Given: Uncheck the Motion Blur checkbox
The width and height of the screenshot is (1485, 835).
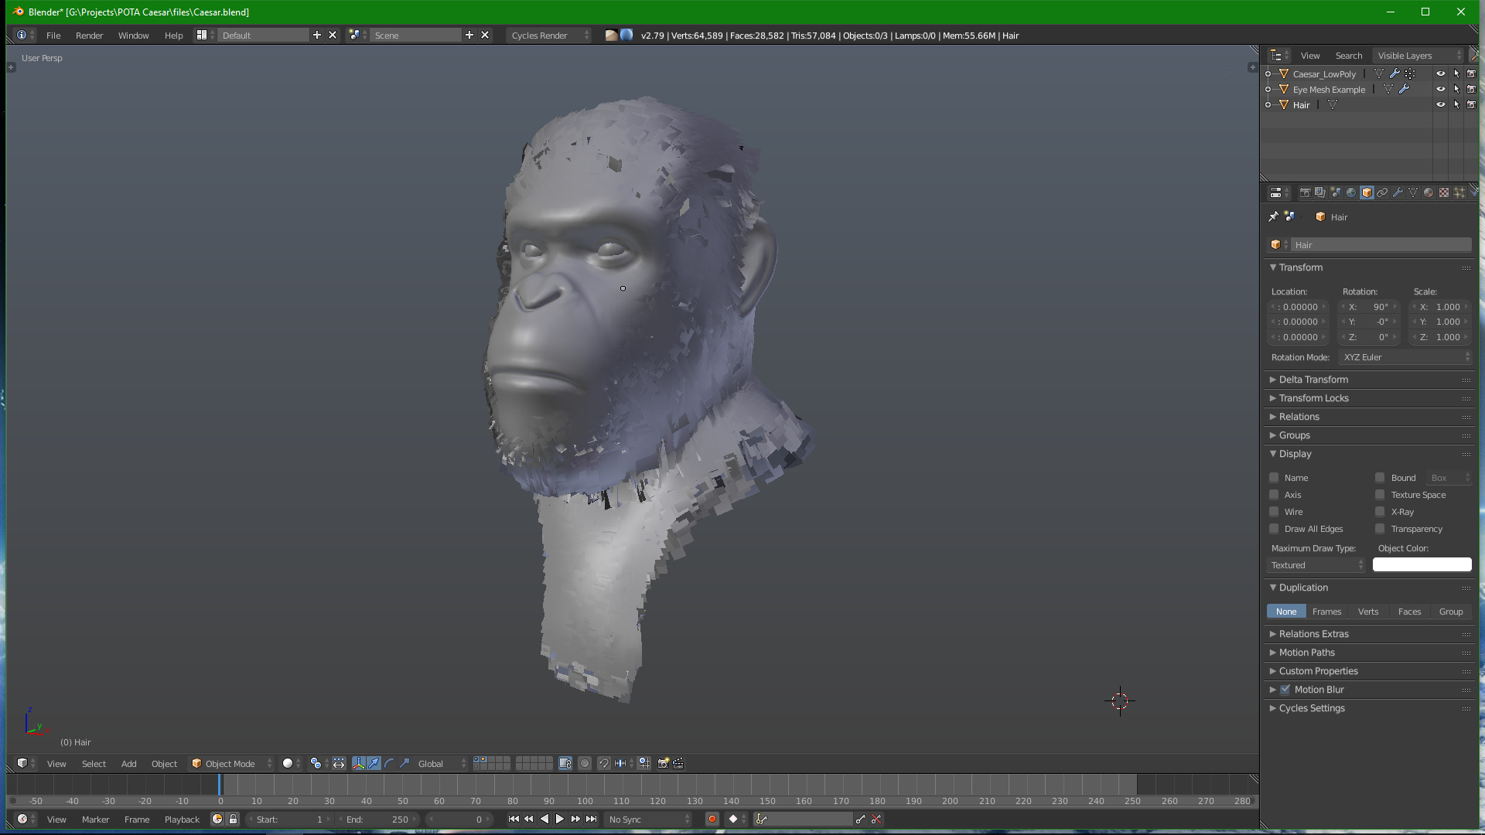Looking at the screenshot, I should [1285, 690].
